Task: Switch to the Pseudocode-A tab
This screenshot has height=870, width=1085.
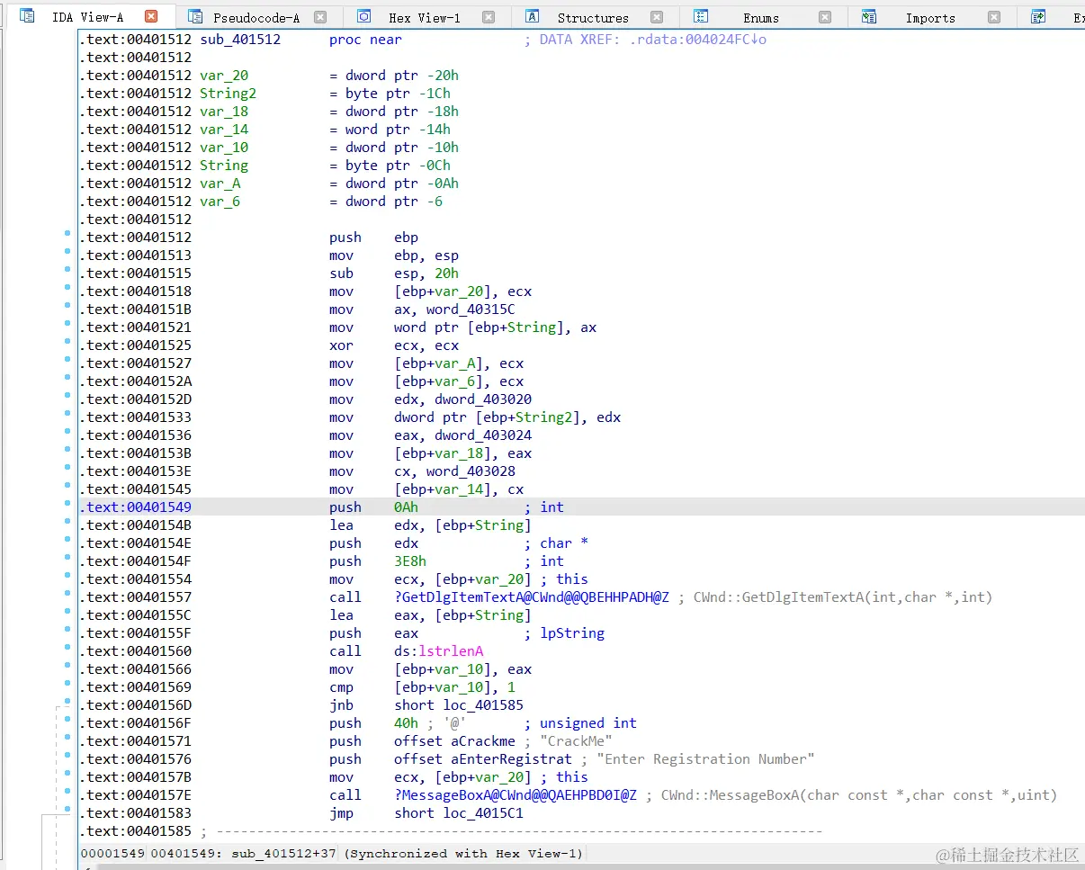Action: (256, 17)
